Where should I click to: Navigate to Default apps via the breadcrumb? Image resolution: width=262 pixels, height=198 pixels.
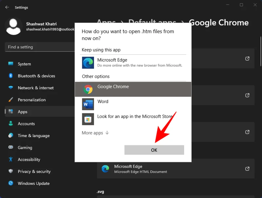coord(152,23)
